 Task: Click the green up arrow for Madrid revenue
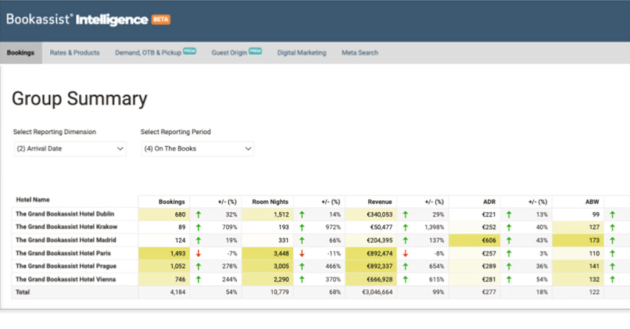(x=405, y=241)
